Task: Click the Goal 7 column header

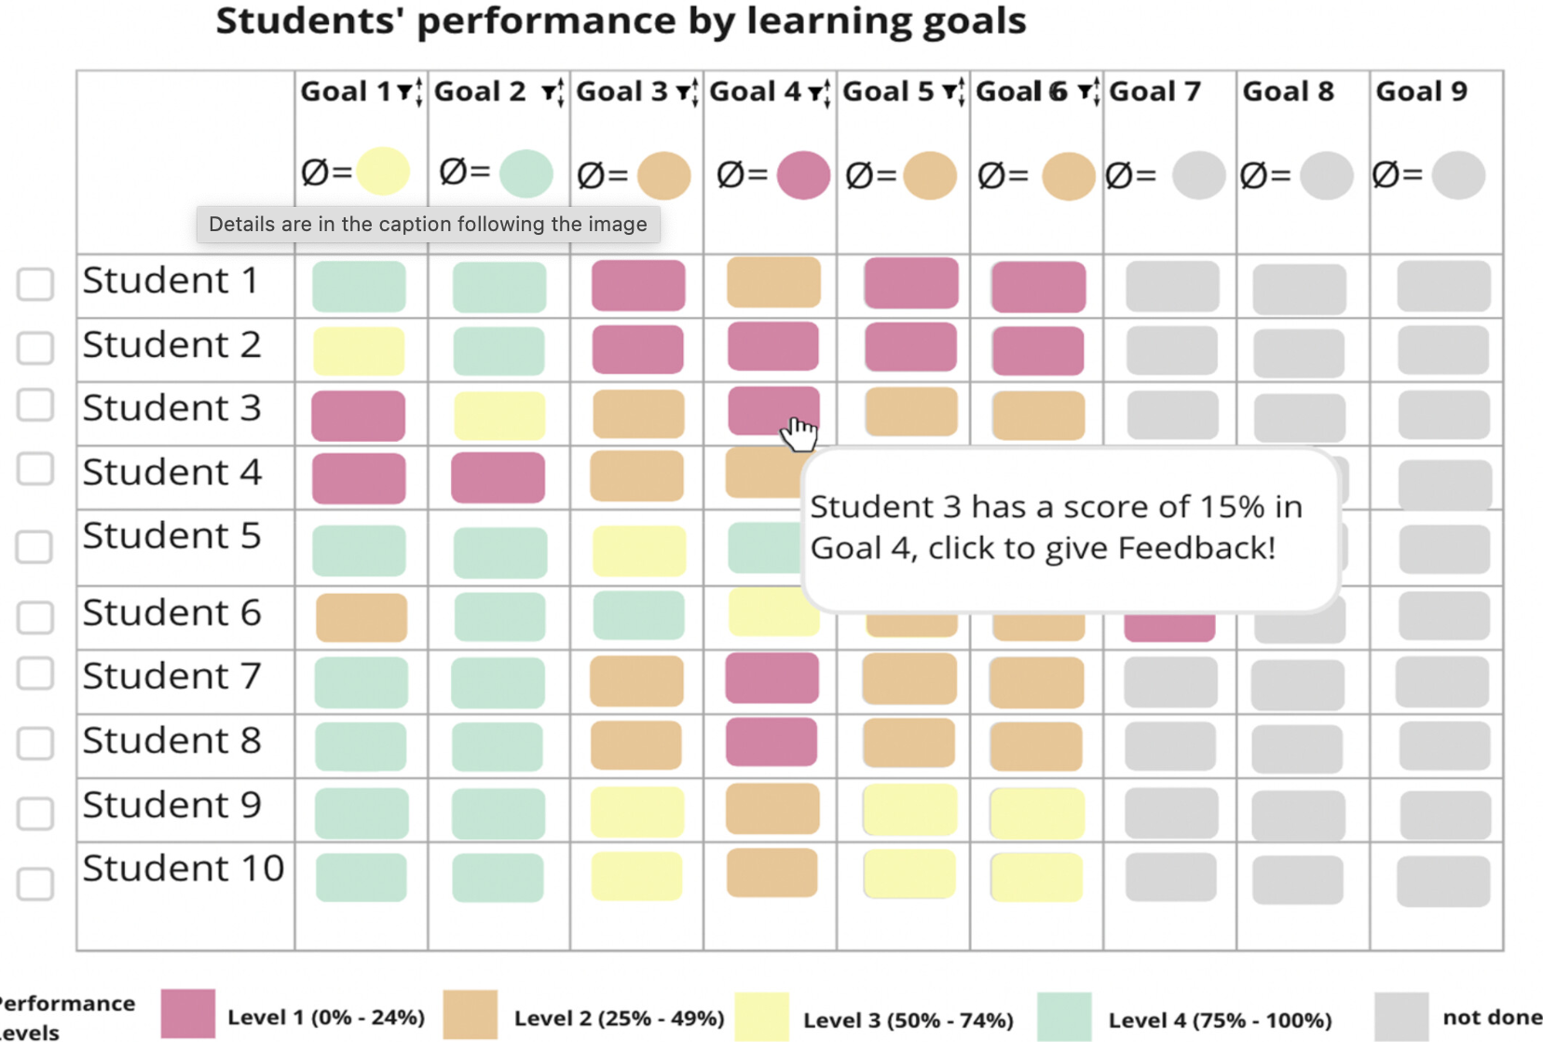Action: coord(1154,91)
